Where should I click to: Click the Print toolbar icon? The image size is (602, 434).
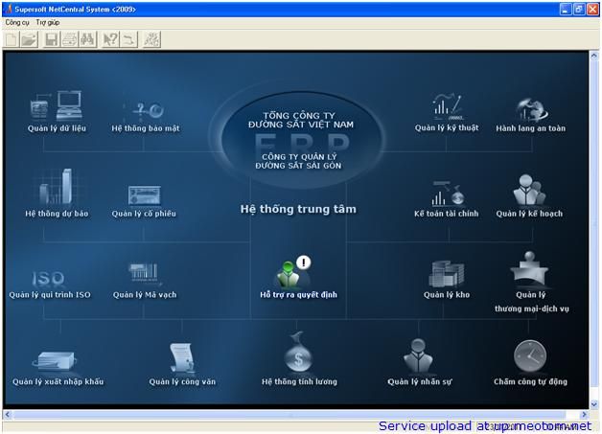(x=69, y=39)
